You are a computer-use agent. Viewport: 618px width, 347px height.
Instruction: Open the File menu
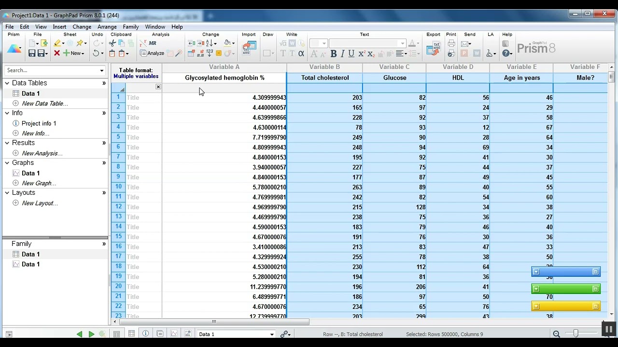10,27
